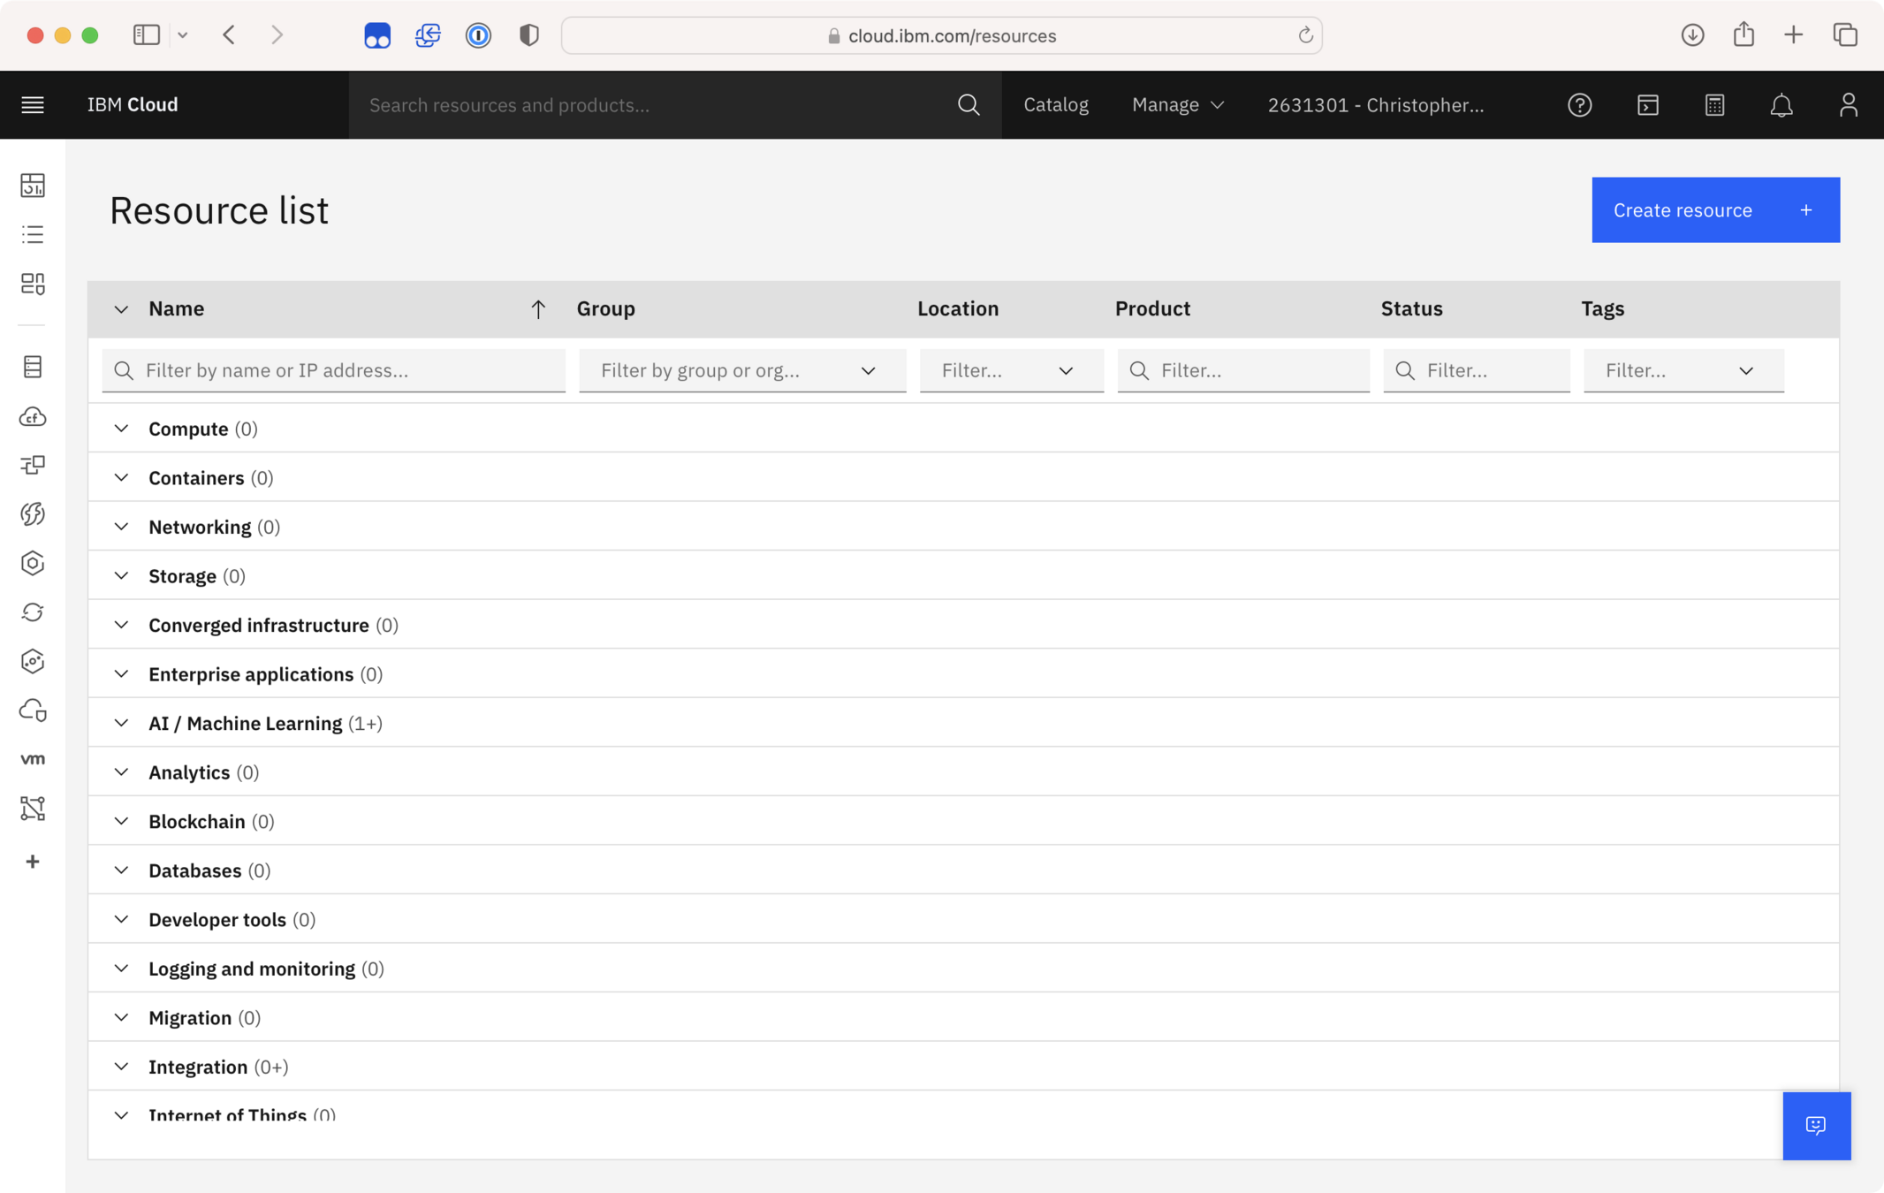Click the Filter by name or IP address field

[x=334, y=370]
